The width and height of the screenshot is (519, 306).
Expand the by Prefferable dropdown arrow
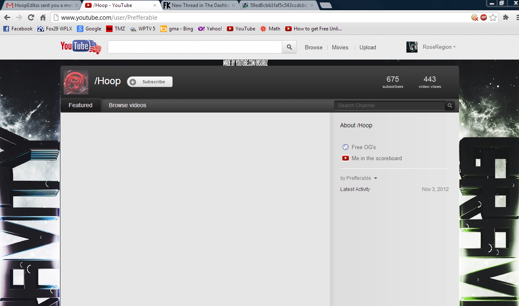[376, 178]
